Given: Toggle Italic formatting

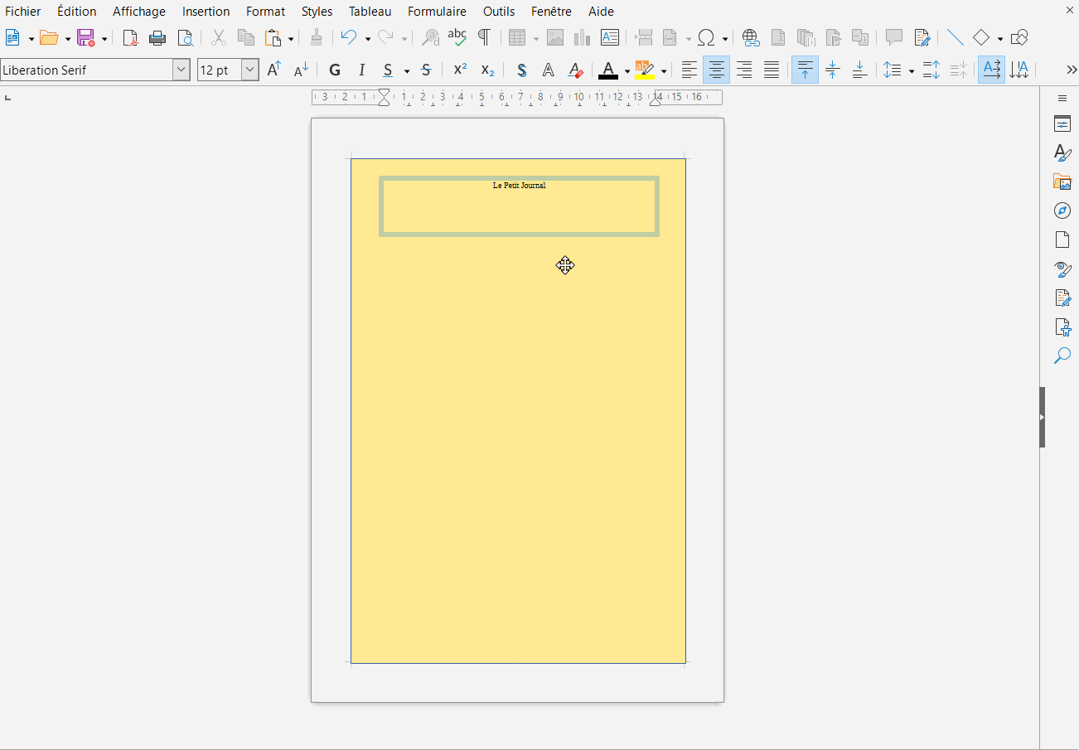Looking at the screenshot, I should tap(361, 70).
